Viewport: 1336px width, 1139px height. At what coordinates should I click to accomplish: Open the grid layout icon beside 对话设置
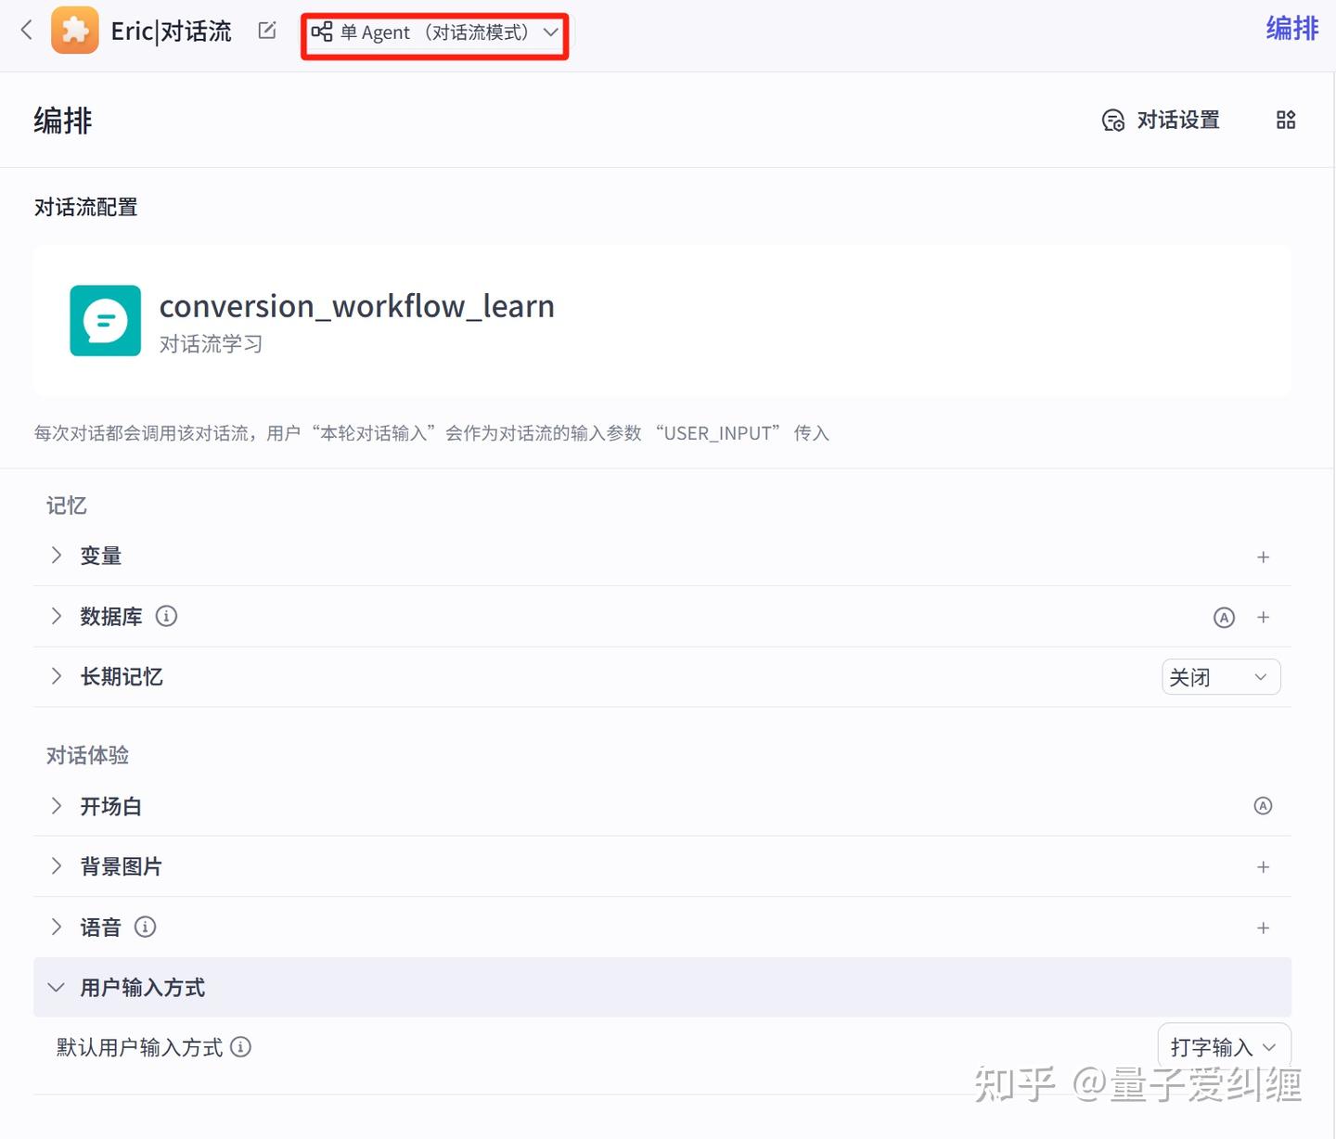(1286, 120)
